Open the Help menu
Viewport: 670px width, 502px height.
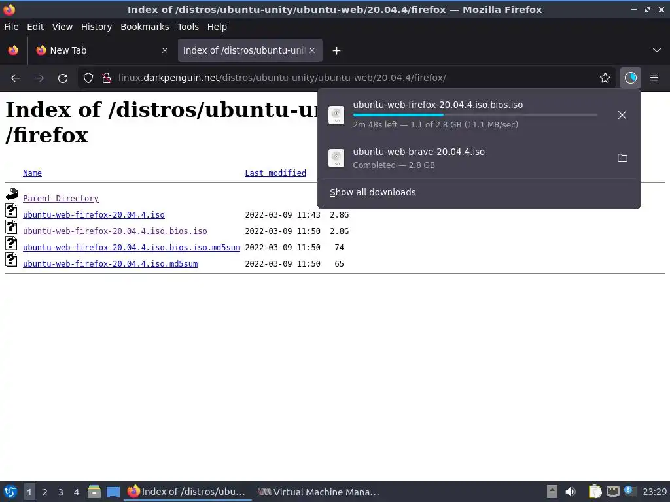point(217,27)
